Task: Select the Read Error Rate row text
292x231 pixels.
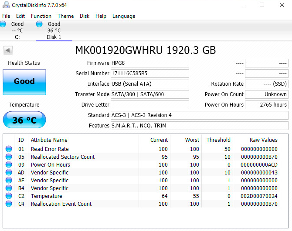Action: pos(50,149)
